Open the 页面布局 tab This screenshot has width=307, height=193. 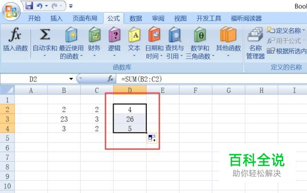coord(85,18)
